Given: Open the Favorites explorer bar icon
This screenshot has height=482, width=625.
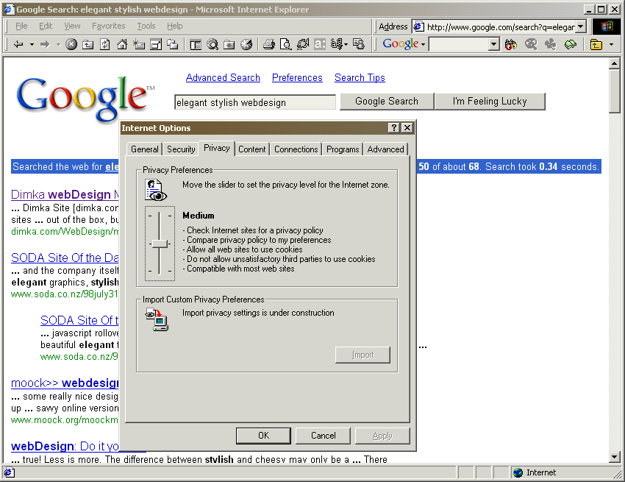Looking at the screenshot, I should click(x=229, y=45).
